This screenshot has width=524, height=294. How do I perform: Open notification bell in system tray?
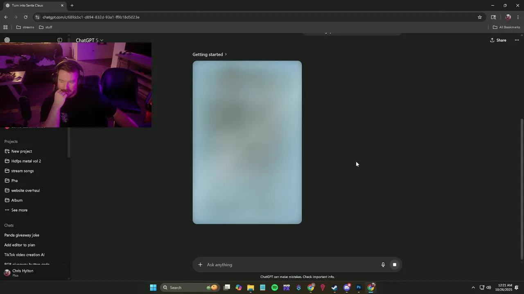[517, 287]
